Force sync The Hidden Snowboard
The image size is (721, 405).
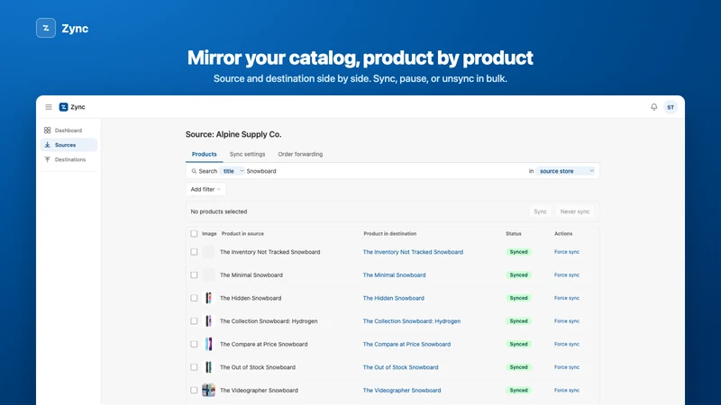coord(567,298)
